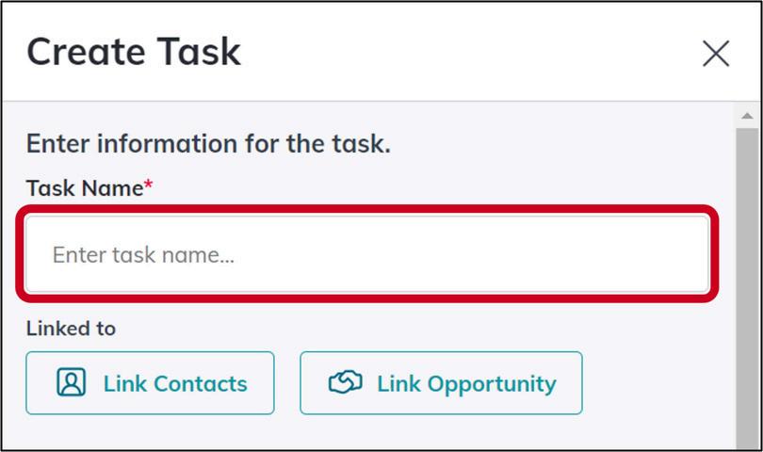Click the Linked to label

click(71, 329)
